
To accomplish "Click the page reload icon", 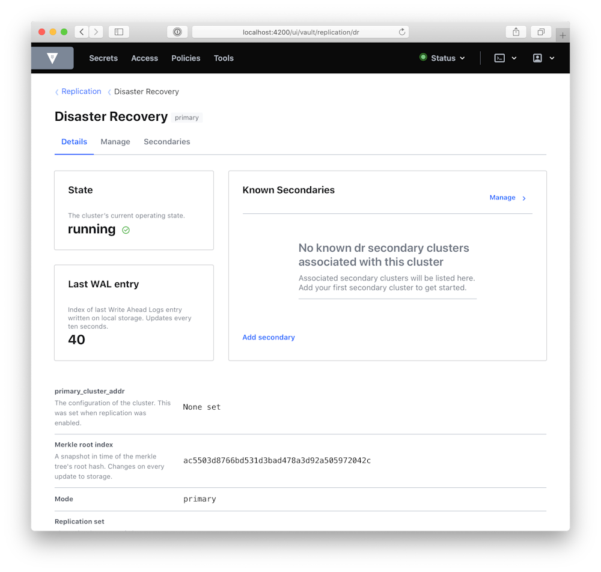I will [x=402, y=32].
